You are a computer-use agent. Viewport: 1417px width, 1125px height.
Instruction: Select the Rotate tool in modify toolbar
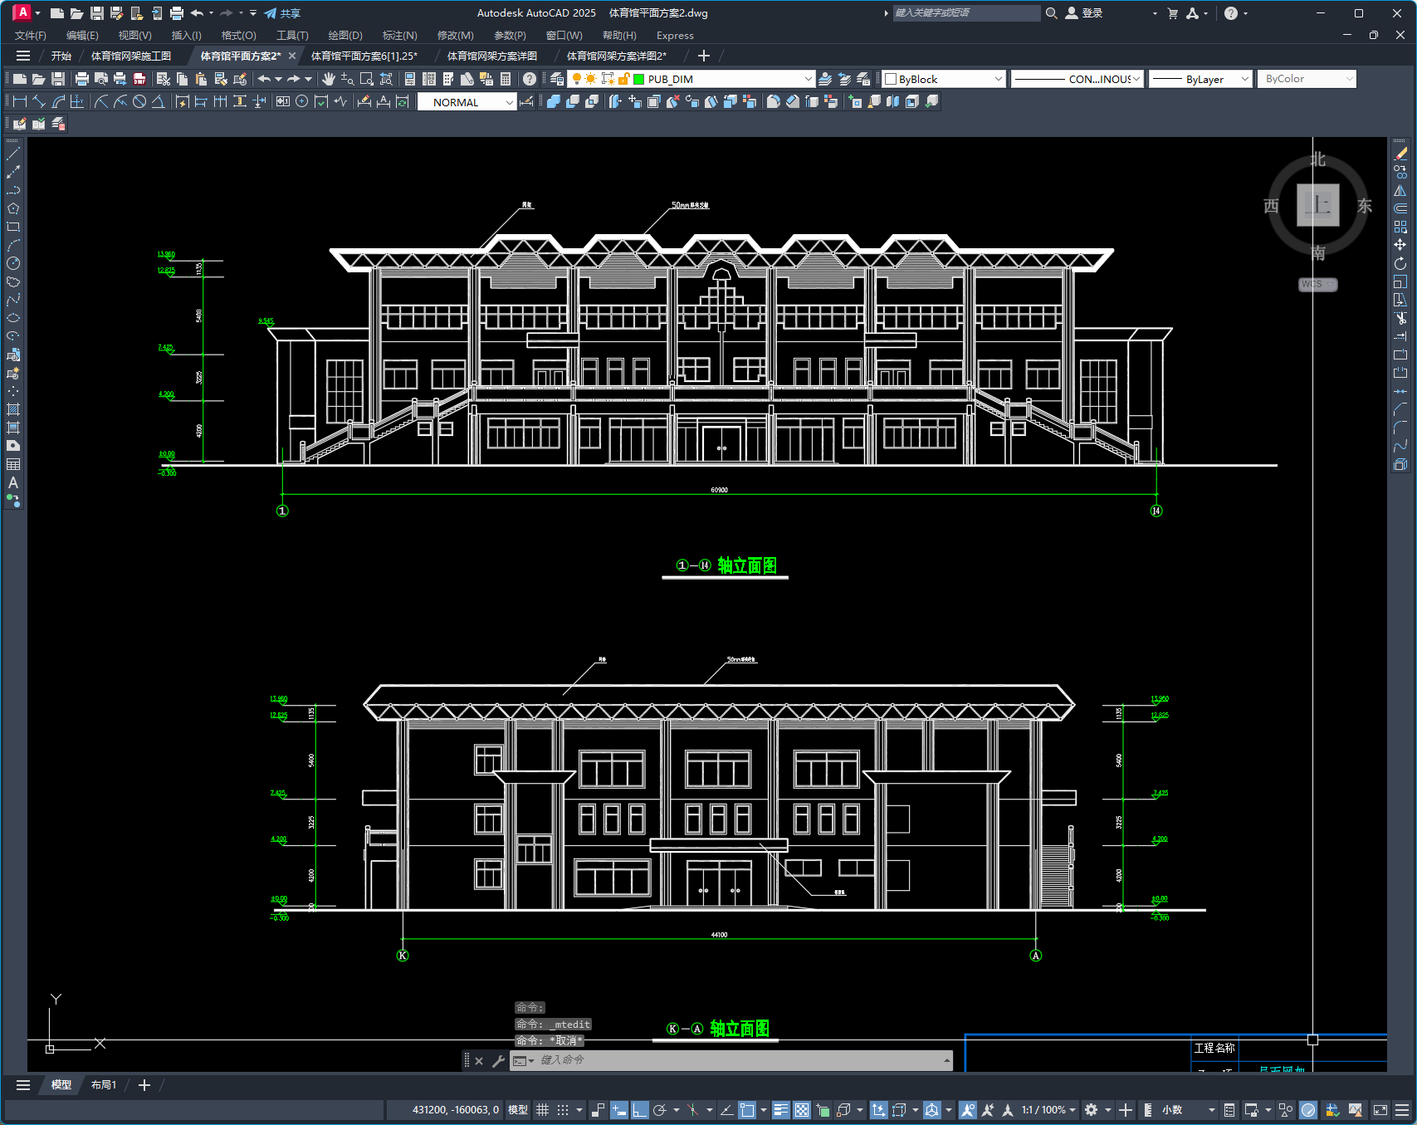coord(1400,263)
